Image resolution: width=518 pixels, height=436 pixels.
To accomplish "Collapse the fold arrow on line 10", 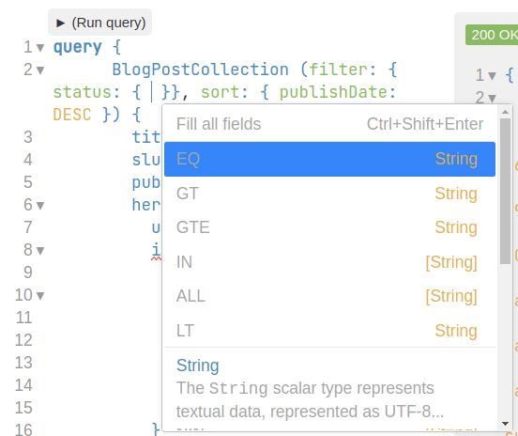I will [40, 295].
